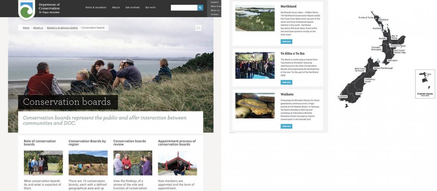Click the email share icon on hero image

[198, 28]
